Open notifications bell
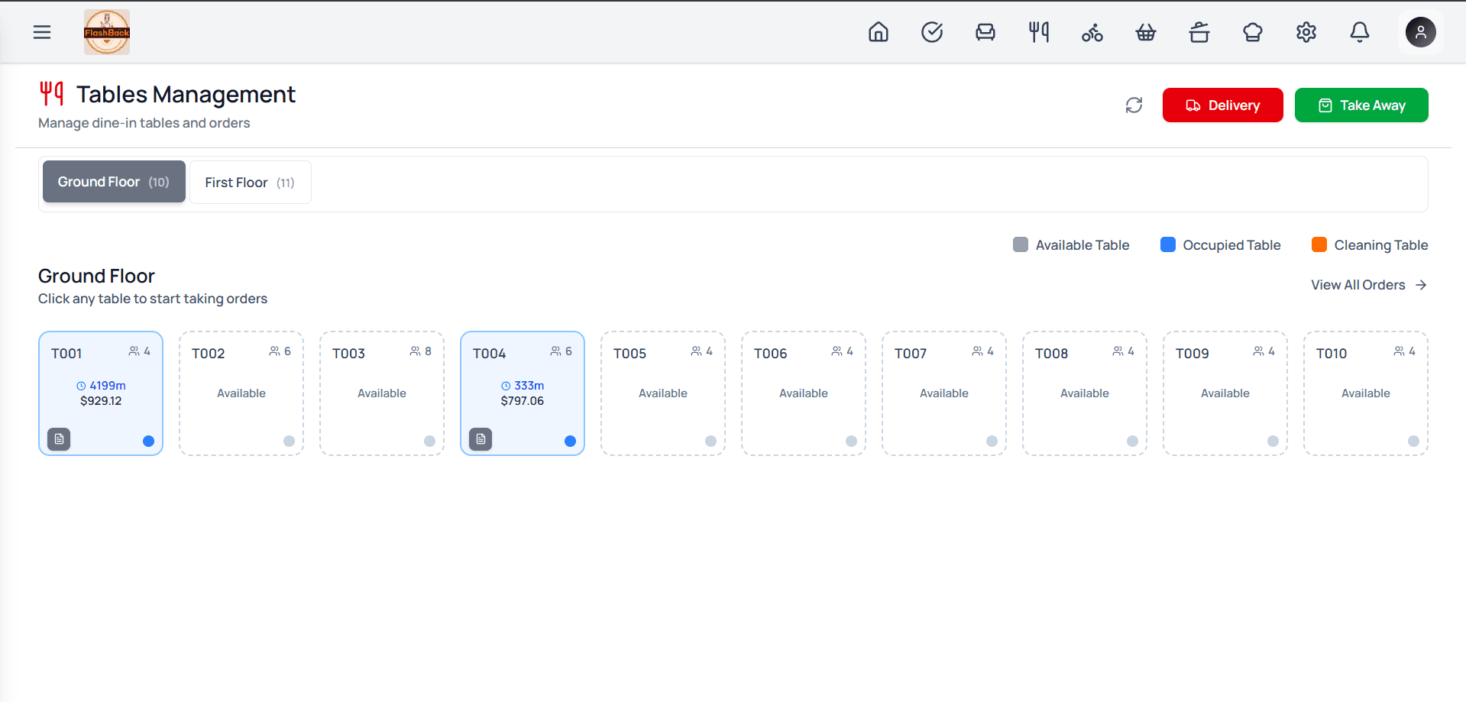Viewport: 1466px width, 702px height. 1360,32
